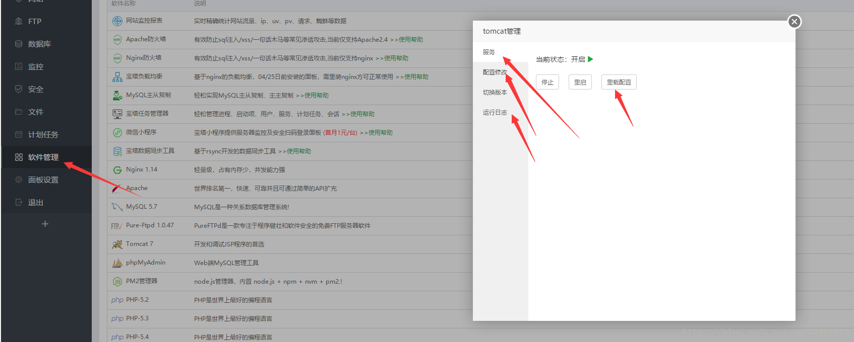
Task: Click the phpMyAdmin software name
Action: (146, 263)
